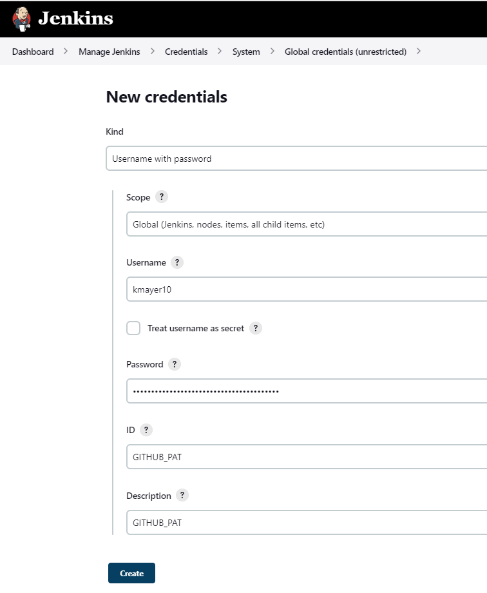Image resolution: width=487 pixels, height=593 pixels.
Task: Open the Password help tooltip
Action: pyautogui.click(x=174, y=364)
